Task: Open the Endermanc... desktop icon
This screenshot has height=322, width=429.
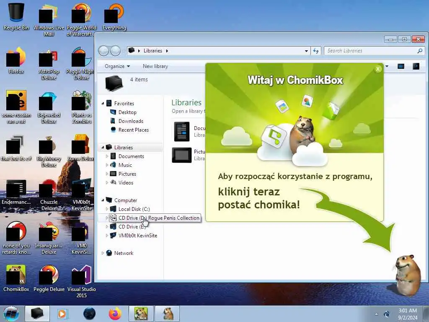Action: (16, 192)
